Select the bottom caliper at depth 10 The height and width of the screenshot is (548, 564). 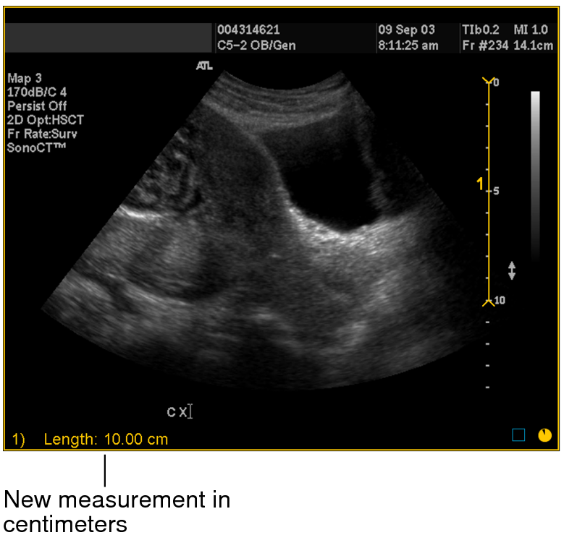(489, 301)
